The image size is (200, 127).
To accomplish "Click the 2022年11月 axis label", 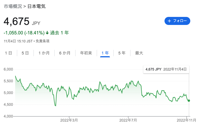I will tap(187, 120).
